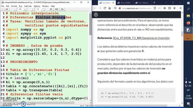193x108 pixels.
Task: Open a new Firefox tab
Action: pos(154,3)
